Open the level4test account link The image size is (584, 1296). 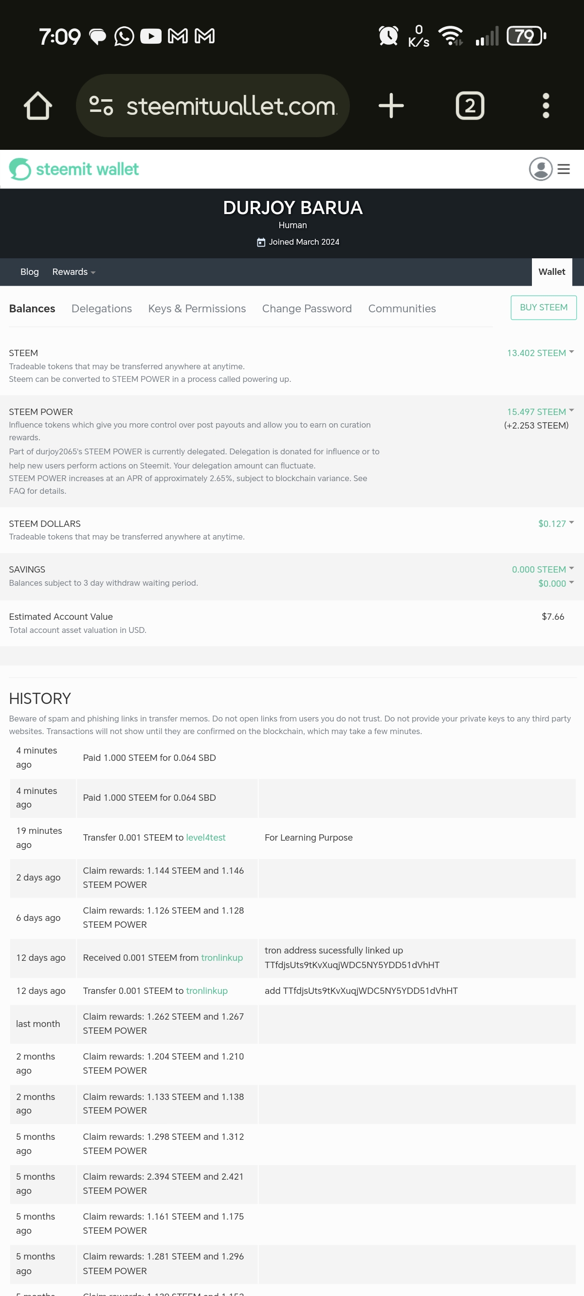coord(205,838)
